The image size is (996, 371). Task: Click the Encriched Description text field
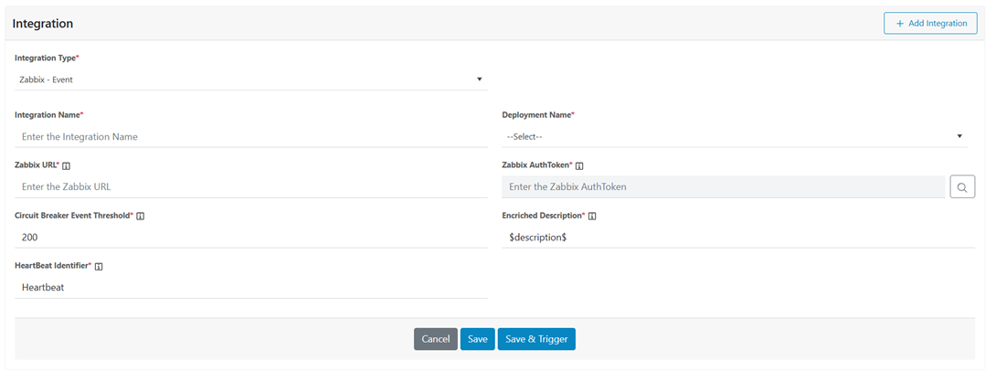point(737,238)
